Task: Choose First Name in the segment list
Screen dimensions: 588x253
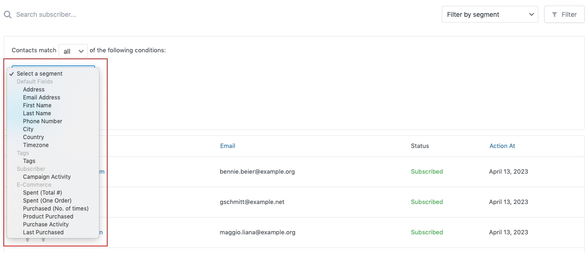Action: [x=37, y=105]
